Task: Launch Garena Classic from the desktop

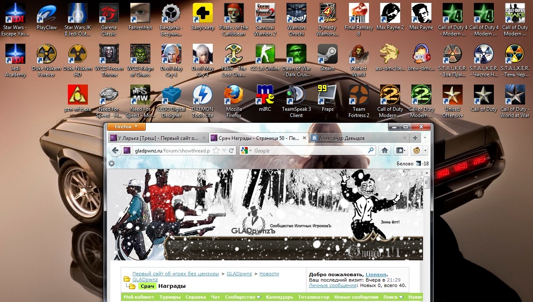Action: [109, 20]
